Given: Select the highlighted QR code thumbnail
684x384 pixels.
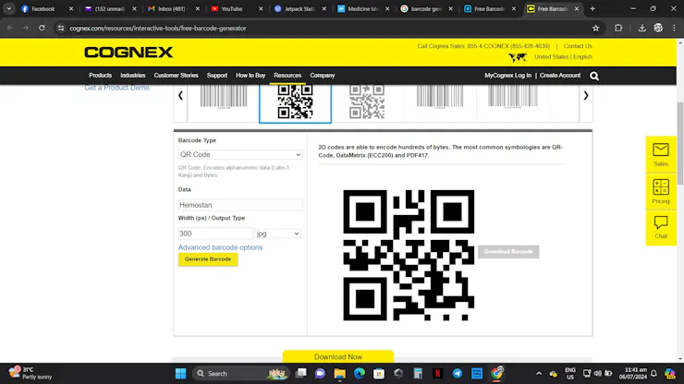Looking at the screenshot, I should pyautogui.click(x=296, y=102).
